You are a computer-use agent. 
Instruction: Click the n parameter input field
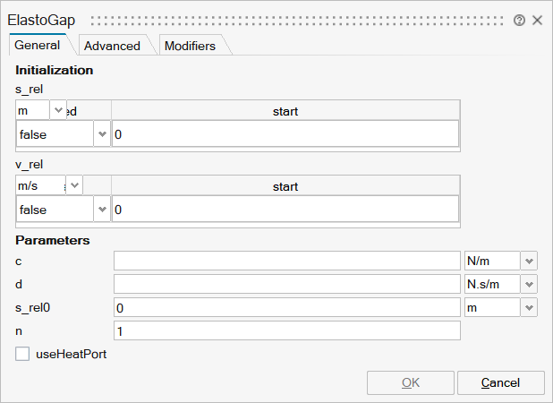coord(286,330)
